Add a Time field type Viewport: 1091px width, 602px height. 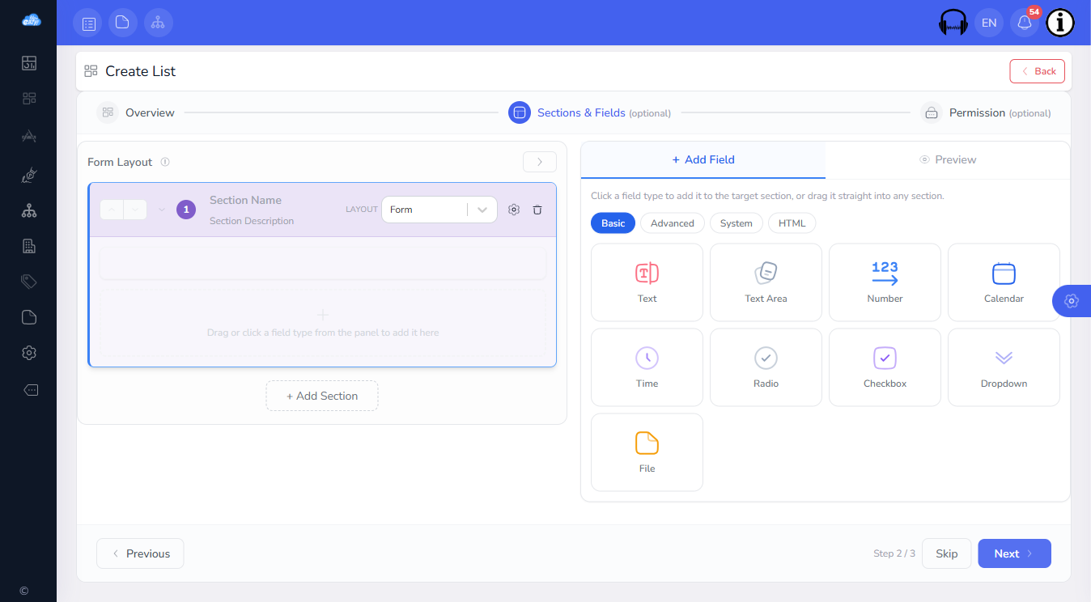(x=647, y=367)
